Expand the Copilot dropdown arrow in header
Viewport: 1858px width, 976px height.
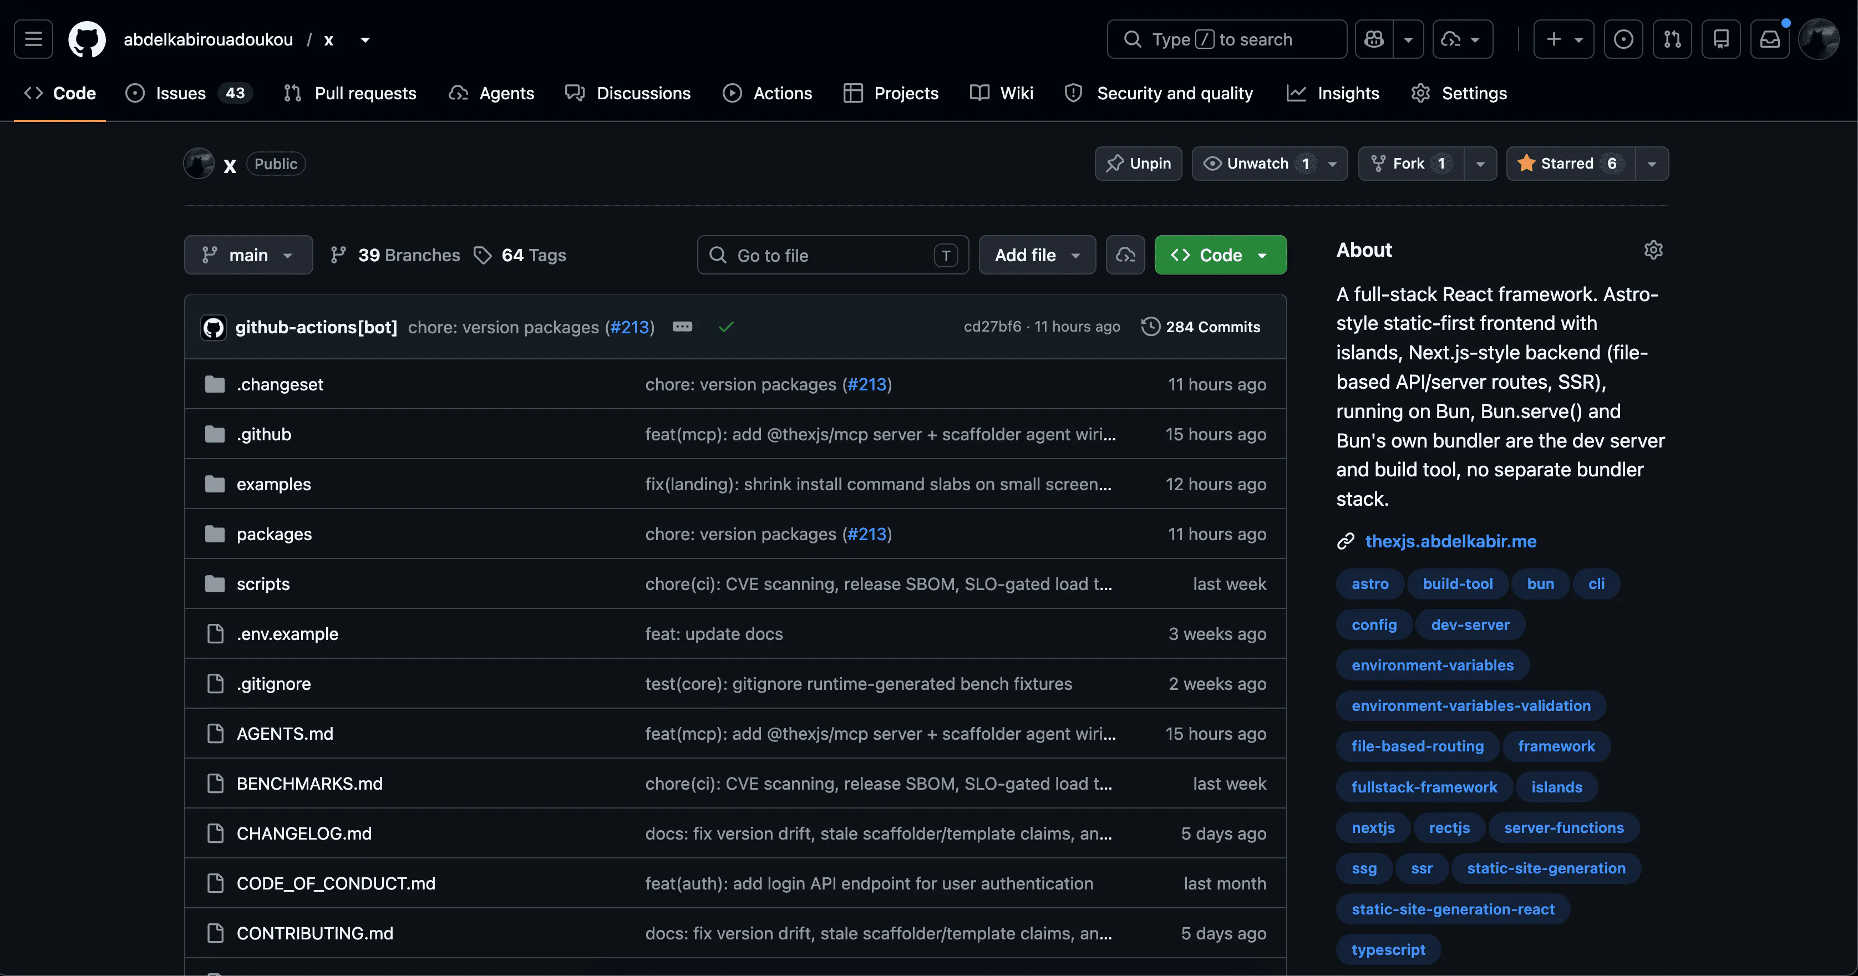(1408, 39)
